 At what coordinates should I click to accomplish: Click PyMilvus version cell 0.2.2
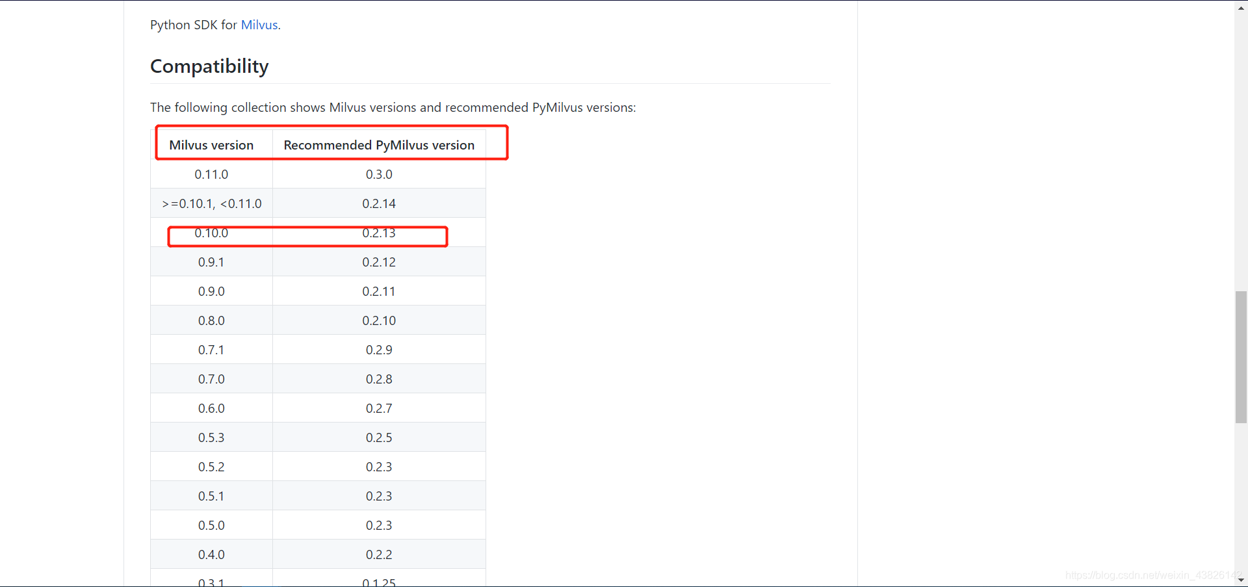click(379, 554)
